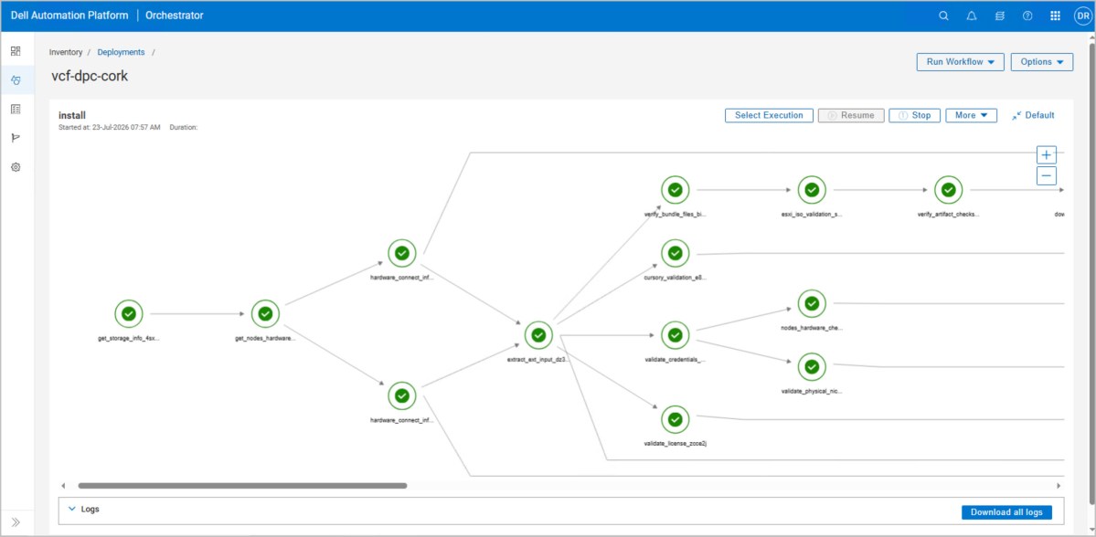Image resolution: width=1096 pixels, height=537 pixels.
Task: Open the flag icon in sidebar
Action: (x=16, y=138)
